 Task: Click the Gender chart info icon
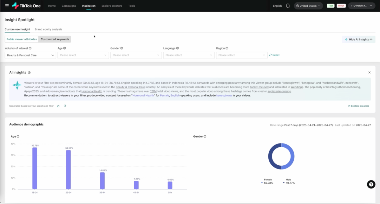[205, 137]
